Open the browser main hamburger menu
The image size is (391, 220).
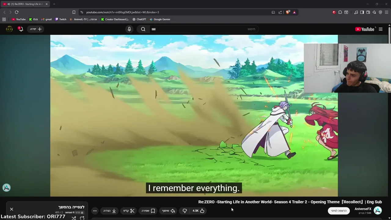click(x=386, y=12)
